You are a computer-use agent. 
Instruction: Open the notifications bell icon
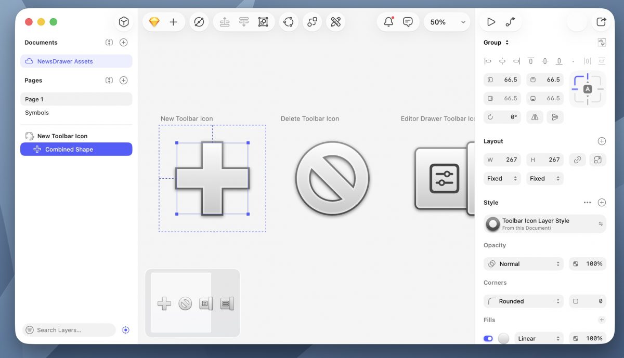tap(388, 22)
